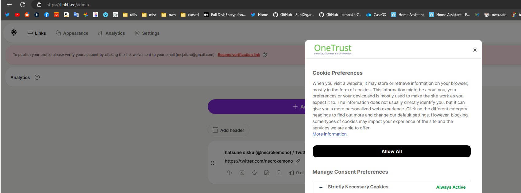Click the More information link
The height and width of the screenshot is (193, 521).
(x=329, y=134)
